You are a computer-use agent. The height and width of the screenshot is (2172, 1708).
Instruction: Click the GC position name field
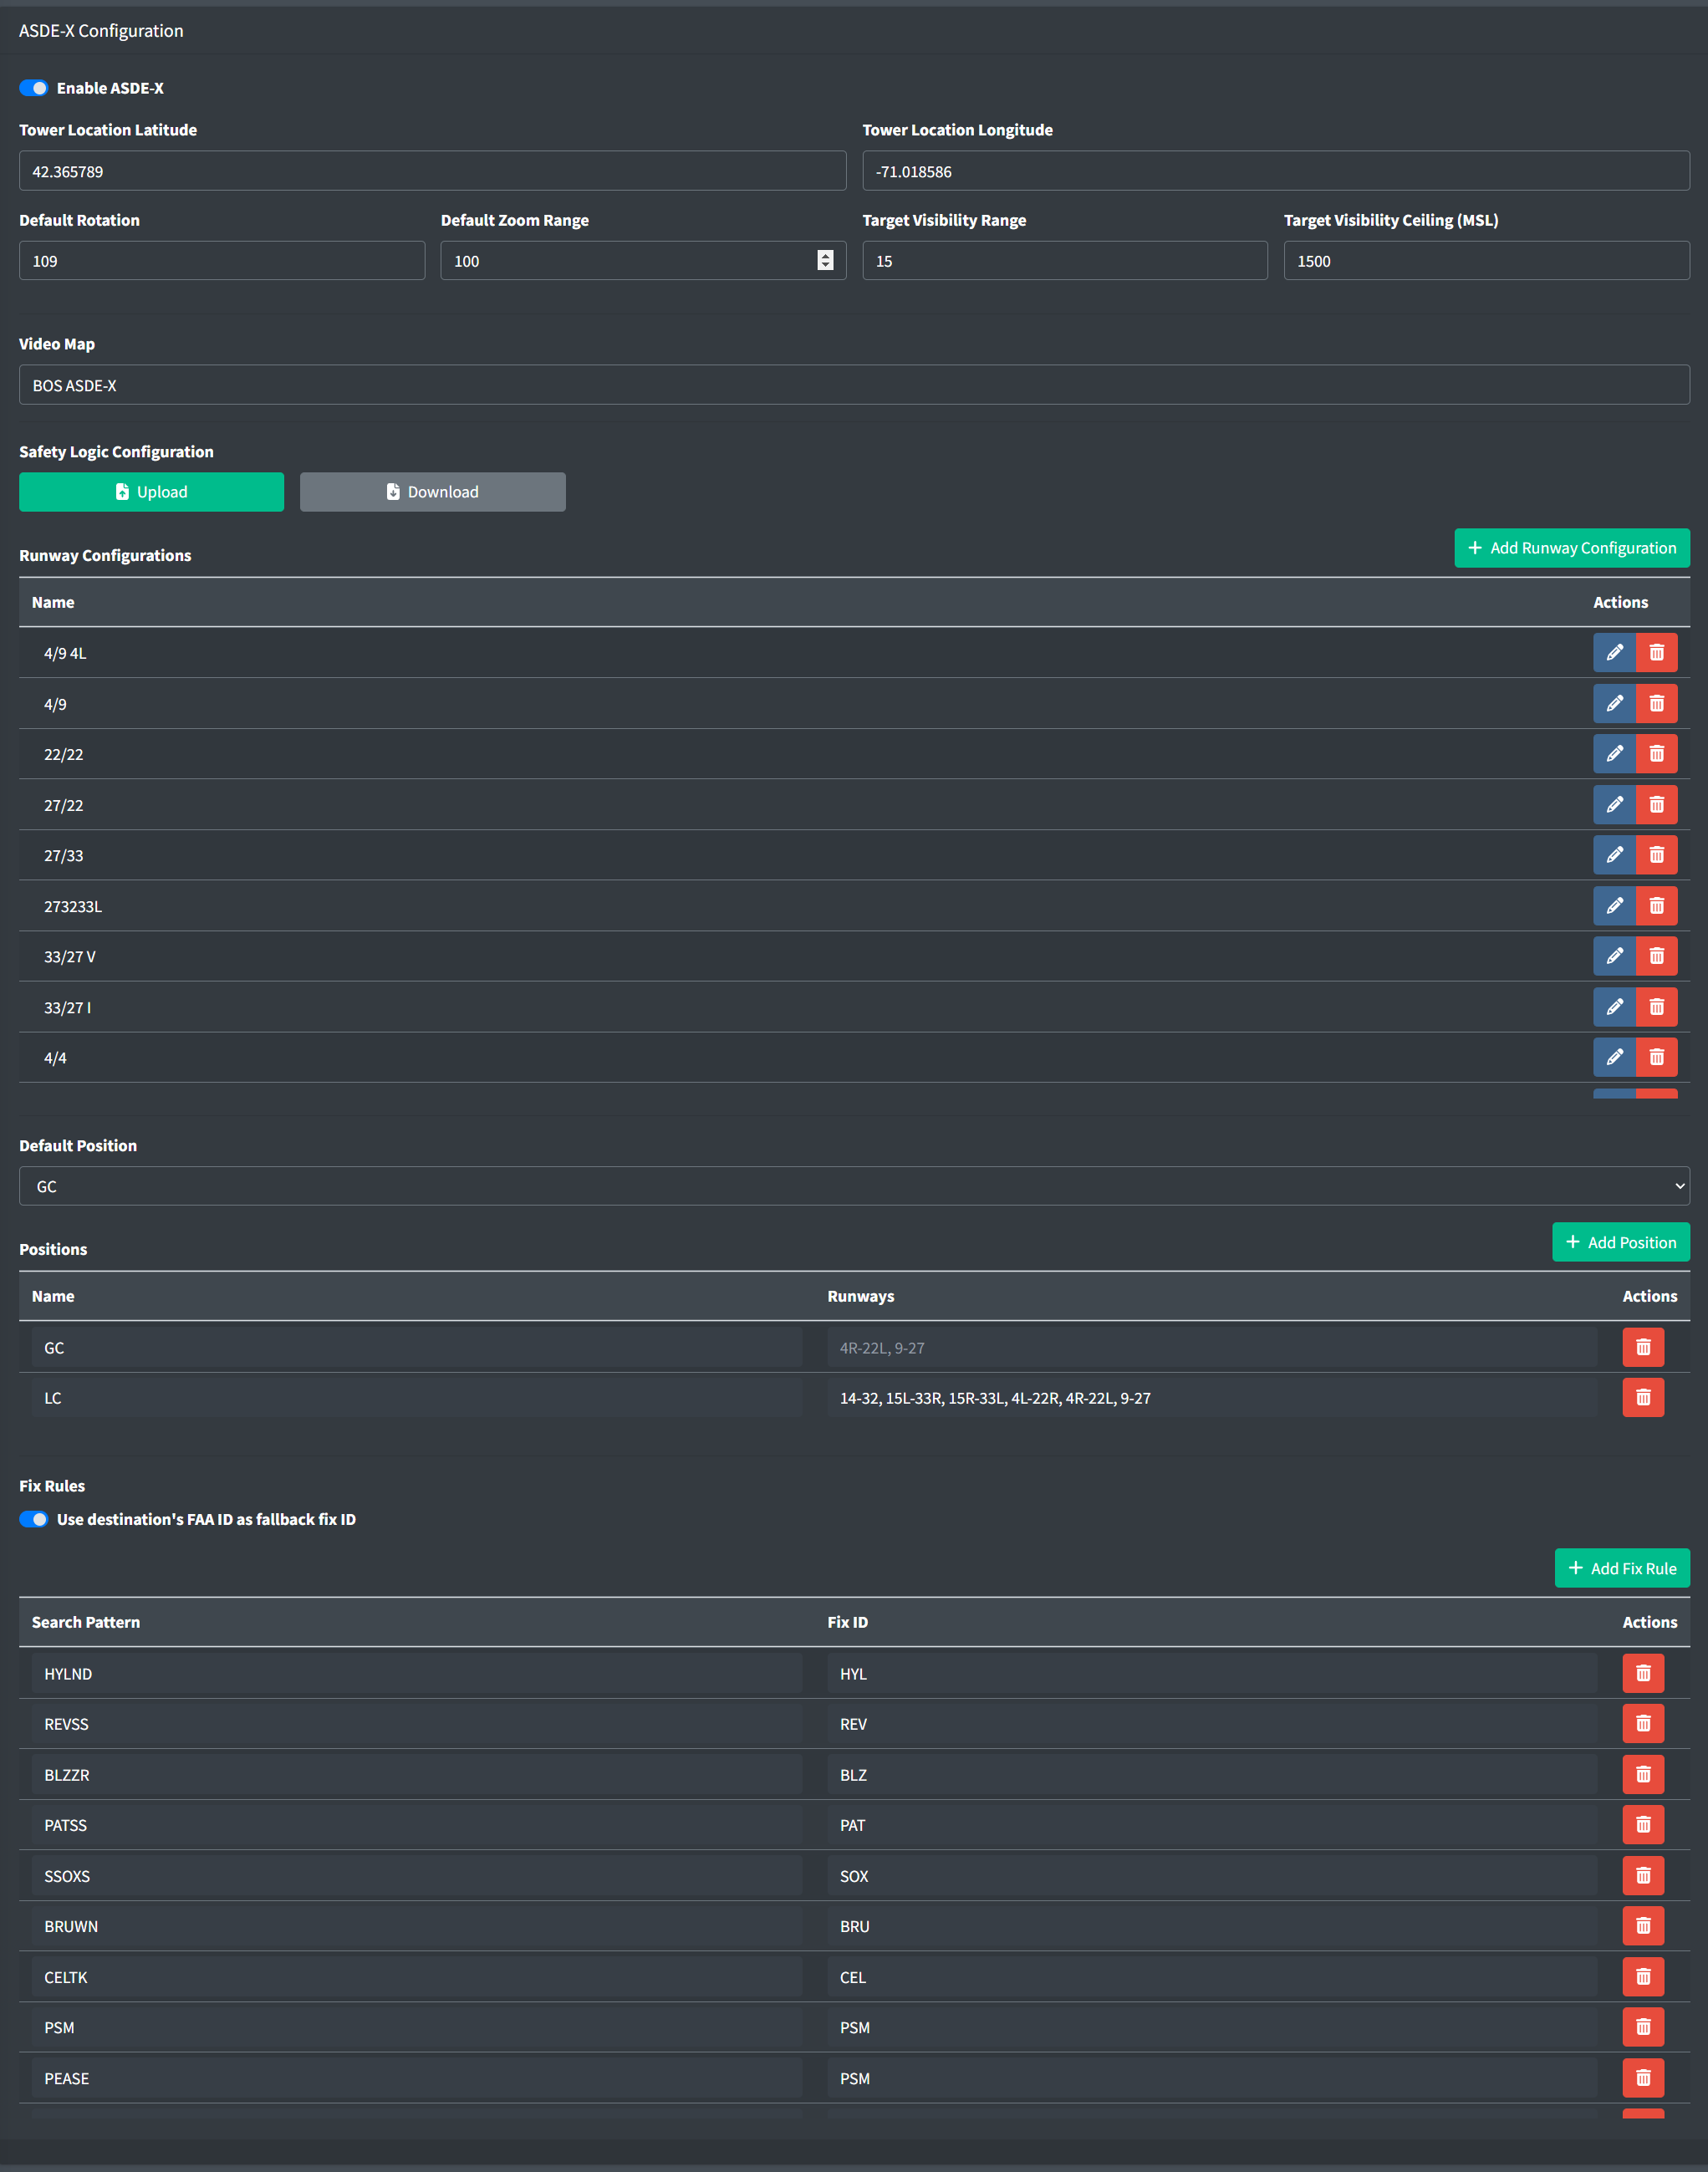click(417, 1347)
